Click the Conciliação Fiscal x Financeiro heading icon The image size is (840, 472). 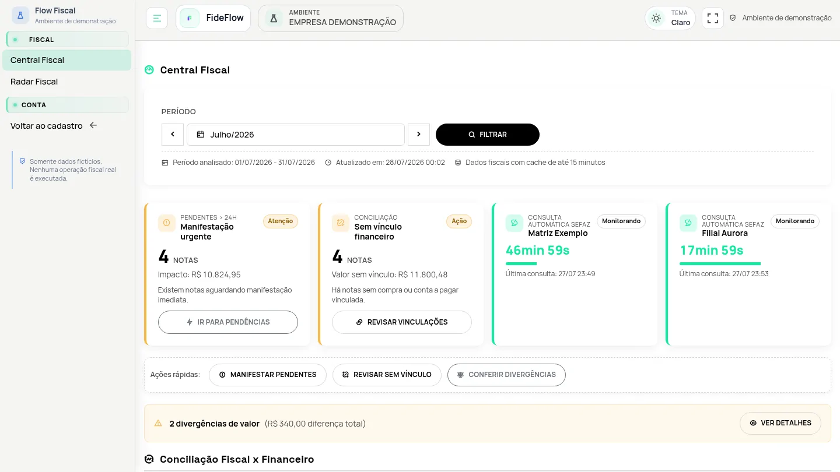tap(149, 459)
